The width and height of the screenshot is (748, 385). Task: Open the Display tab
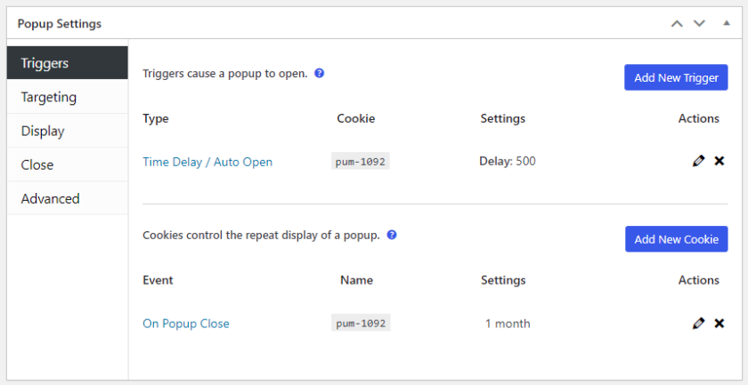(68, 131)
